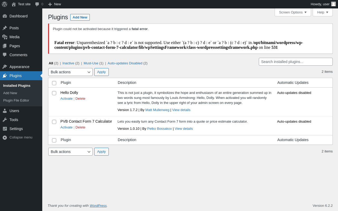Activate the PVB Contact Form 7 Calculator plugin
This screenshot has height=211, width=338.
tap(67, 127)
